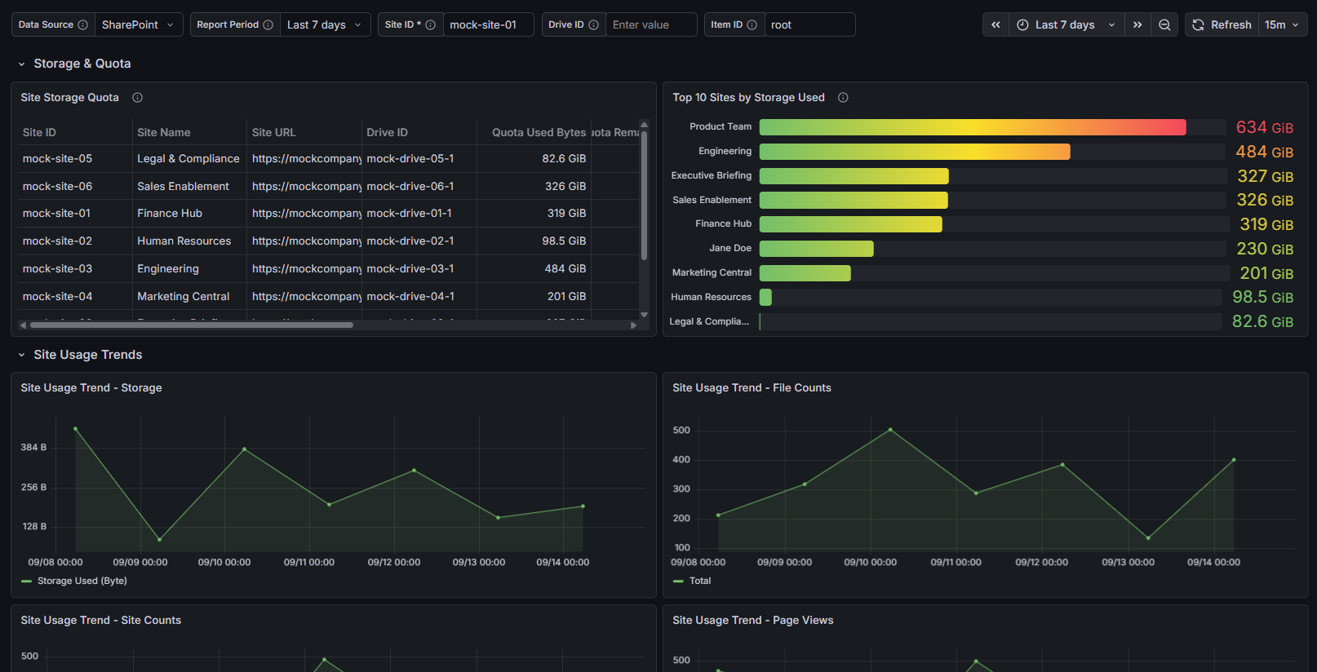Click the Data Source info icon

[82, 24]
